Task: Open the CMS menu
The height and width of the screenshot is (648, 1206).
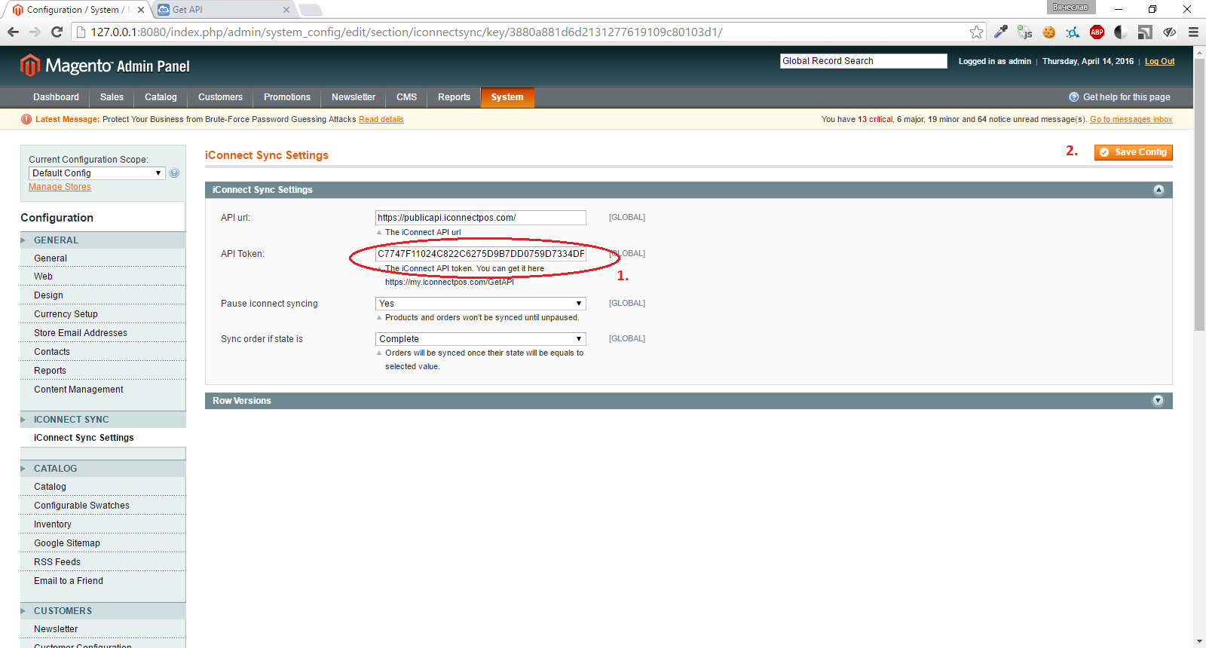Action: (x=406, y=96)
